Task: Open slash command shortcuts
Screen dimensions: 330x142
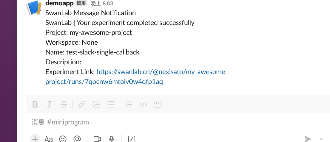Action: coord(132,139)
